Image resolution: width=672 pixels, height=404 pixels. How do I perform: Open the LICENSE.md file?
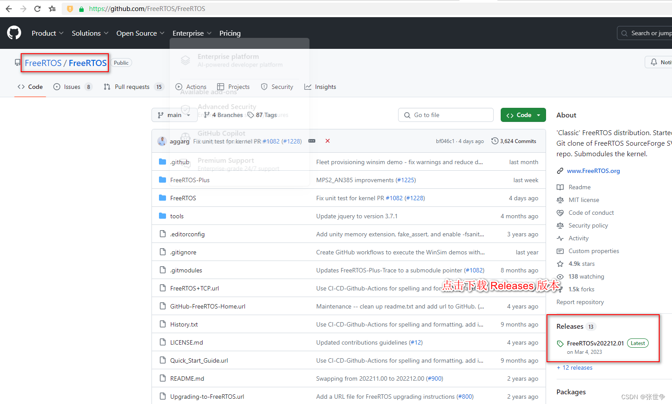click(187, 342)
